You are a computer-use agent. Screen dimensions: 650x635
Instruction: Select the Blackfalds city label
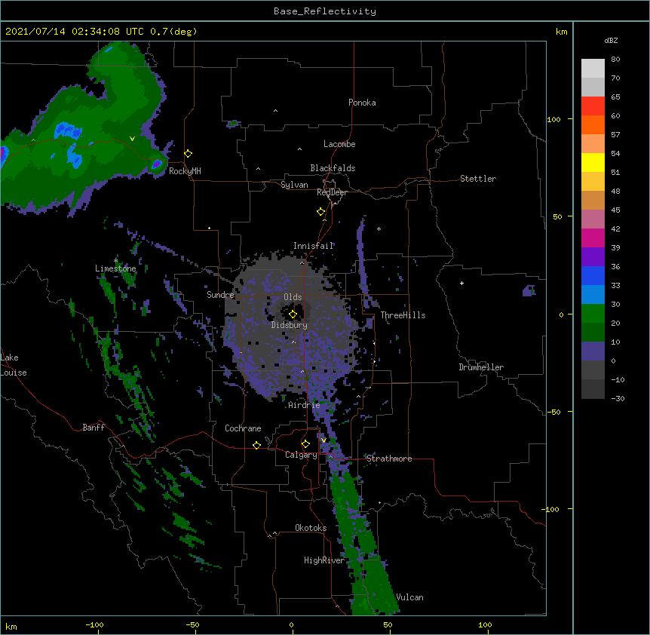coord(333,168)
